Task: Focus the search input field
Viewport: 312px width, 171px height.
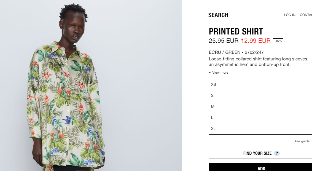Action: (252, 15)
